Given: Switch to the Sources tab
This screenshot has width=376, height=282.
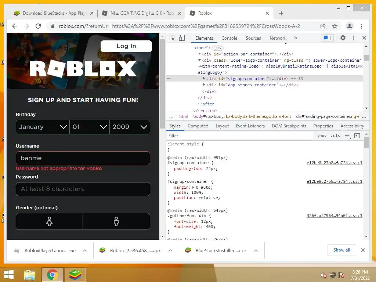Looking at the screenshot, I should 253,38.
